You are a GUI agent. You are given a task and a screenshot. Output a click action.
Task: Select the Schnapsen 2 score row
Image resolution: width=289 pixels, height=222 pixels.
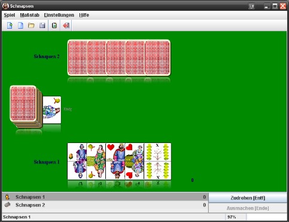[x=105, y=205]
